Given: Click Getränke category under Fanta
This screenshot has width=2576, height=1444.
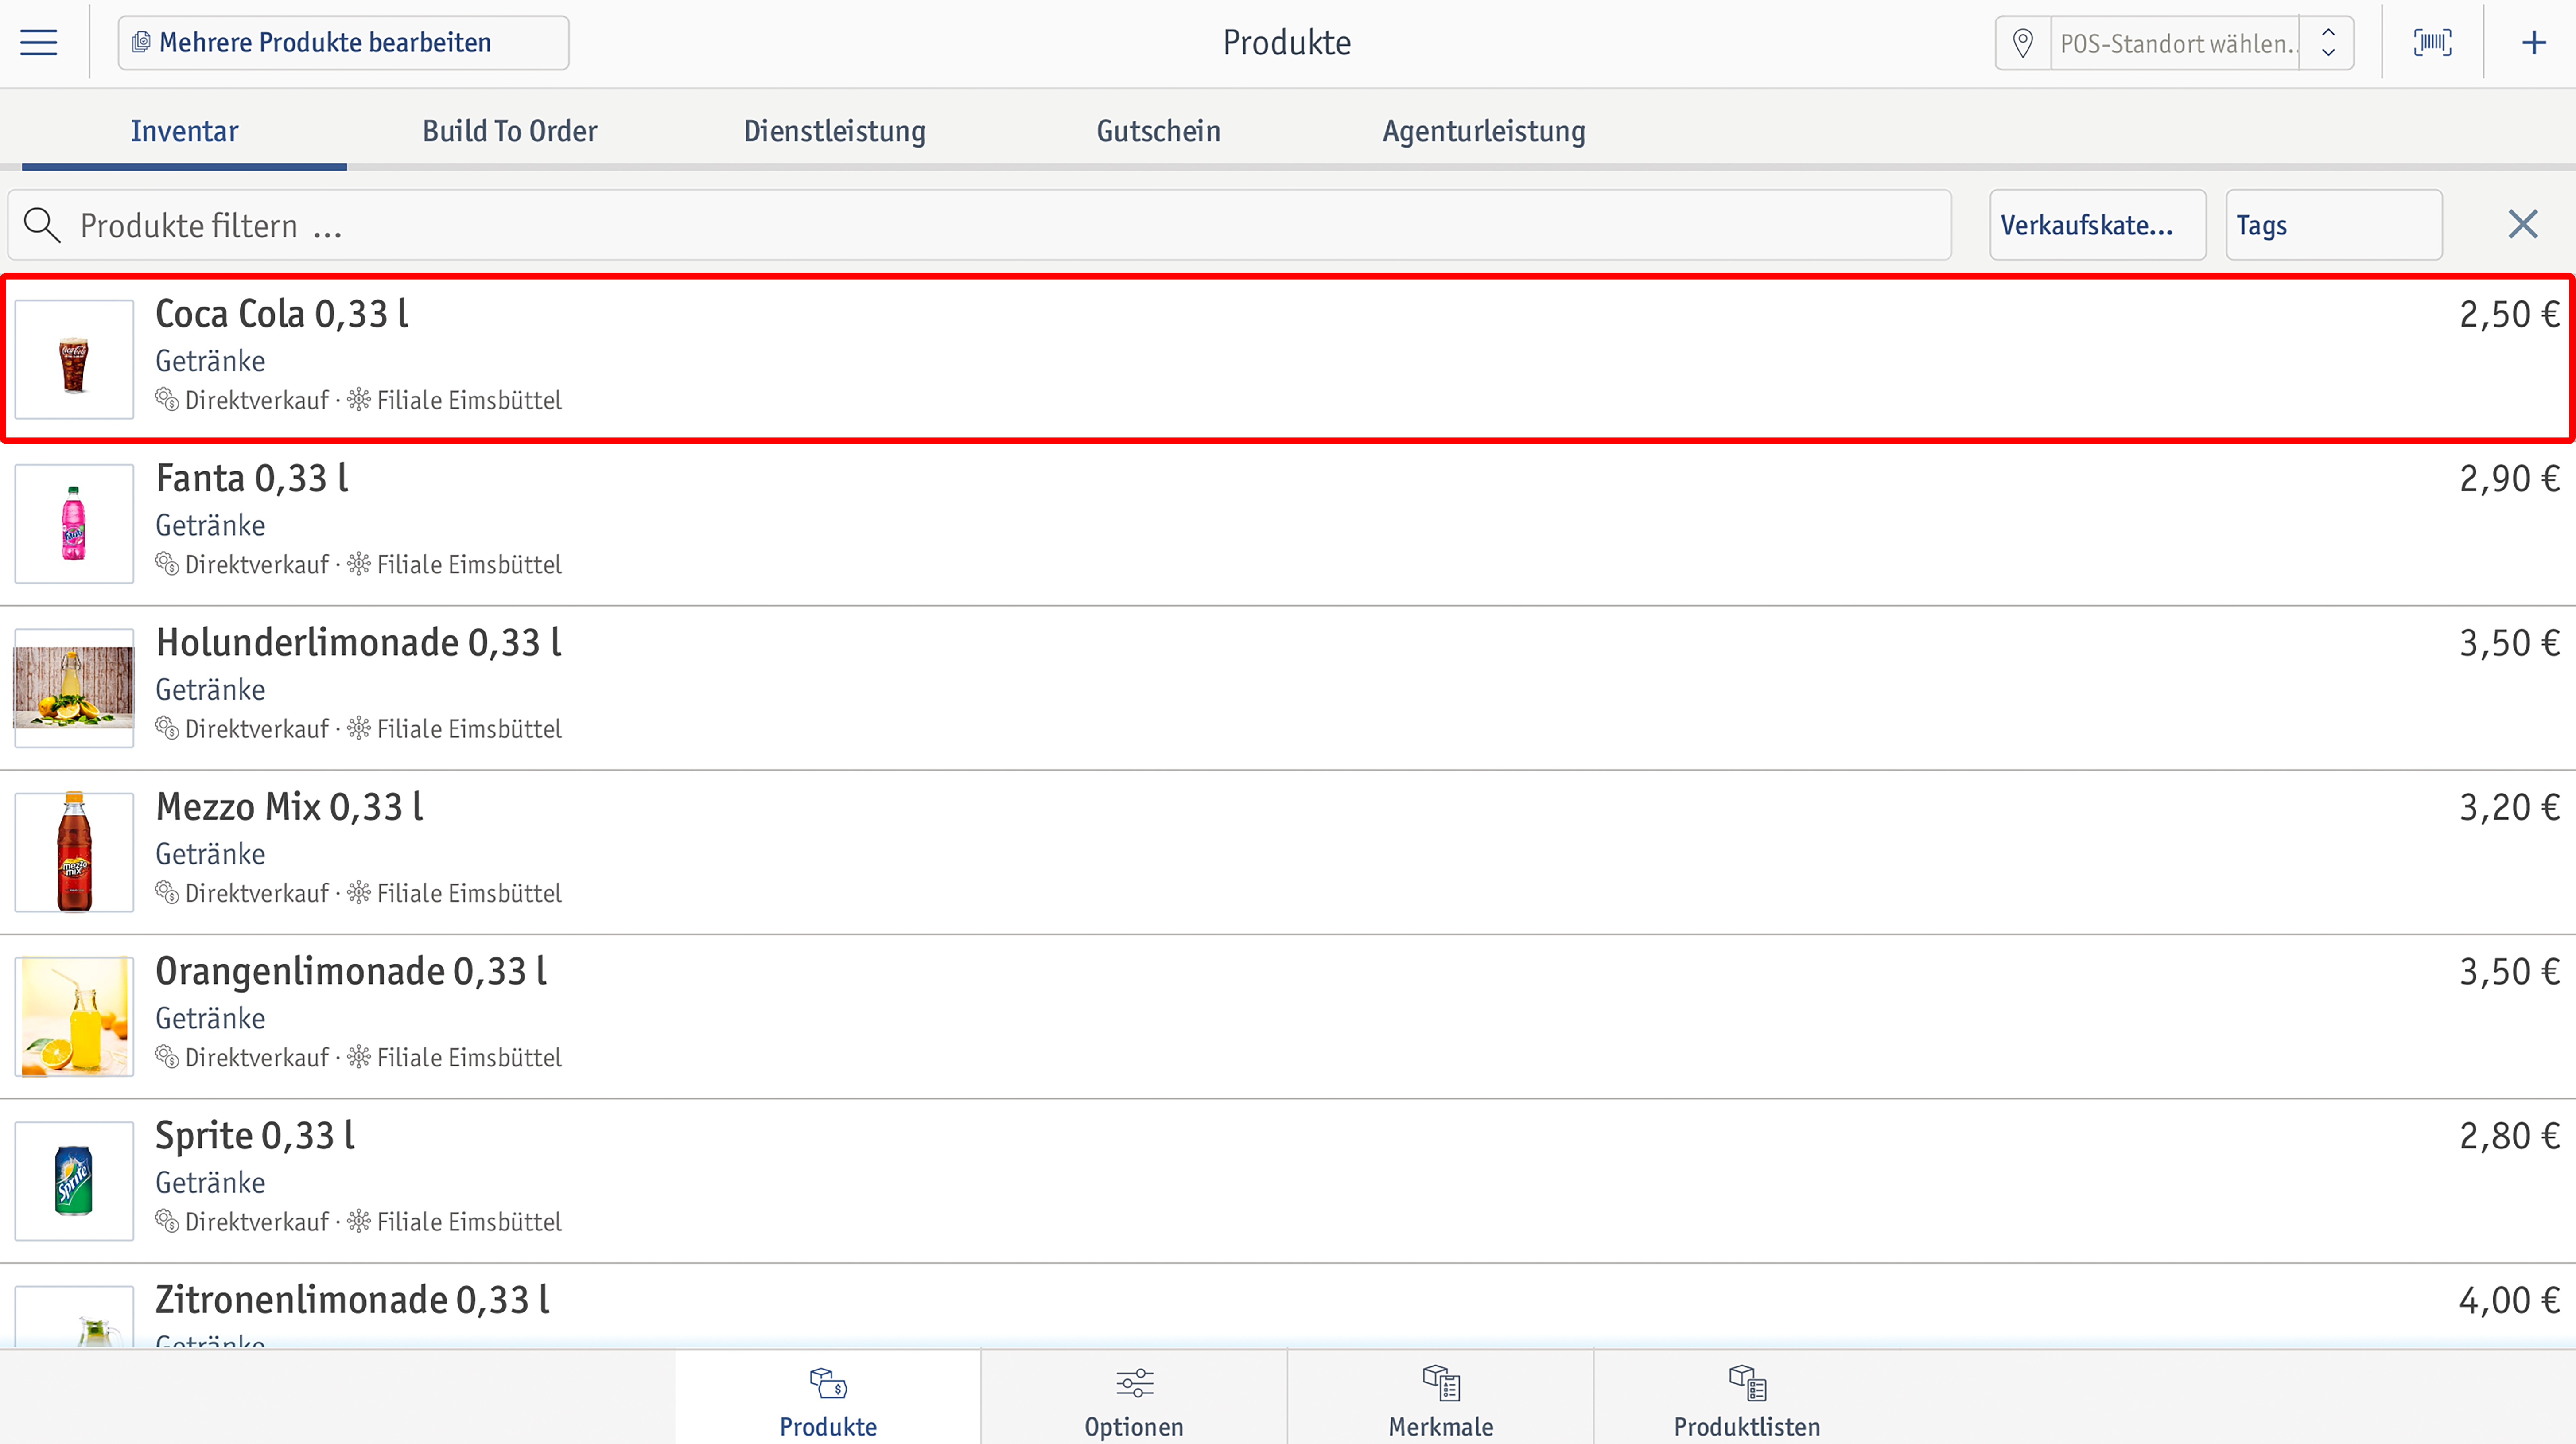Looking at the screenshot, I should (x=210, y=525).
